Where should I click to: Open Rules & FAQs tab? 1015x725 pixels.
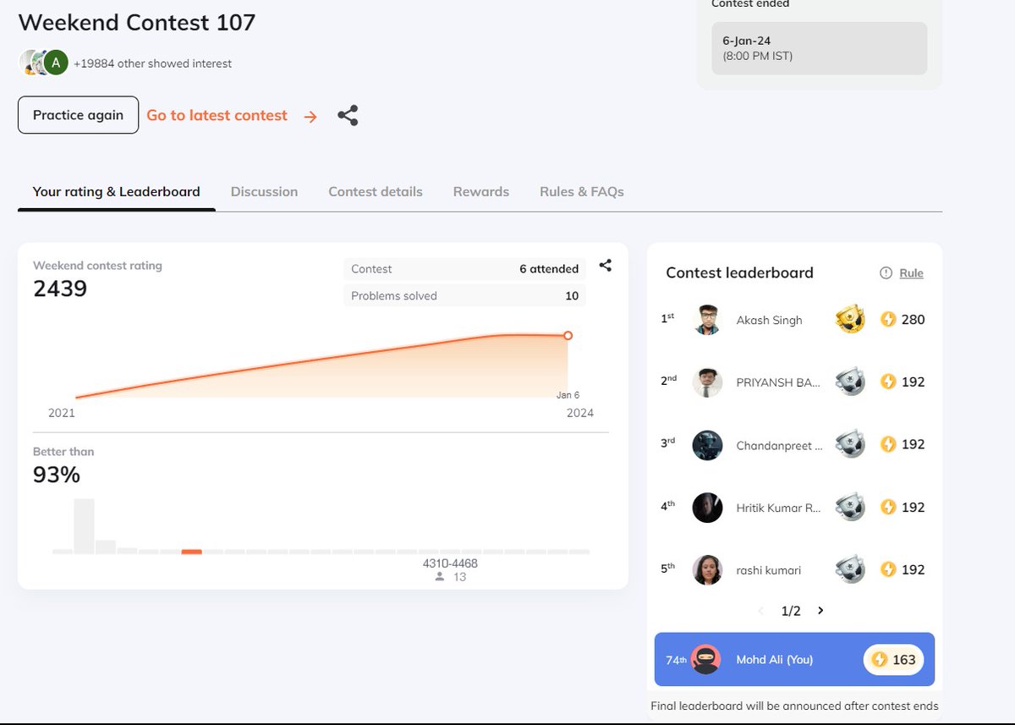tap(582, 191)
